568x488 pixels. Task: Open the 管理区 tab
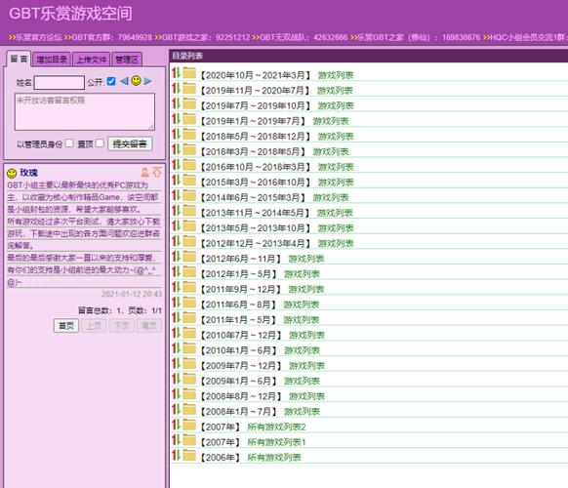[127, 60]
